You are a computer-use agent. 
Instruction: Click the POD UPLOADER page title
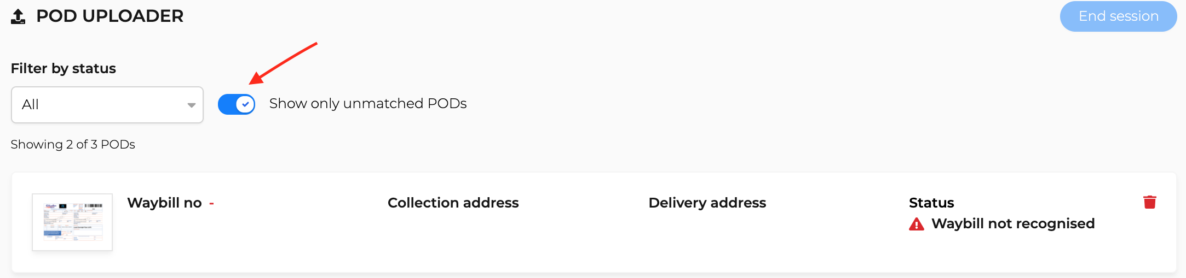tap(110, 16)
